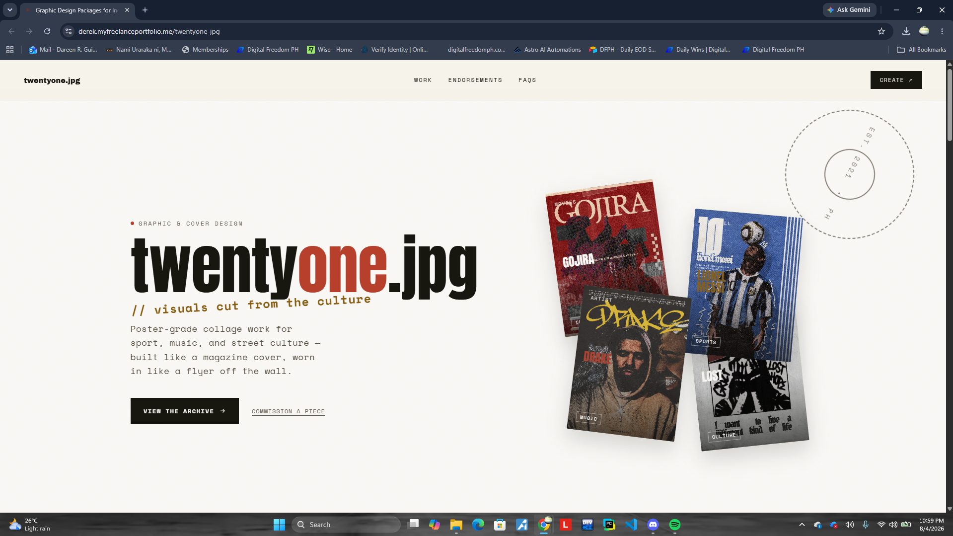The height and width of the screenshot is (536, 953).
Task: Go to the FAQS nav section
Action: coord(527,80)
